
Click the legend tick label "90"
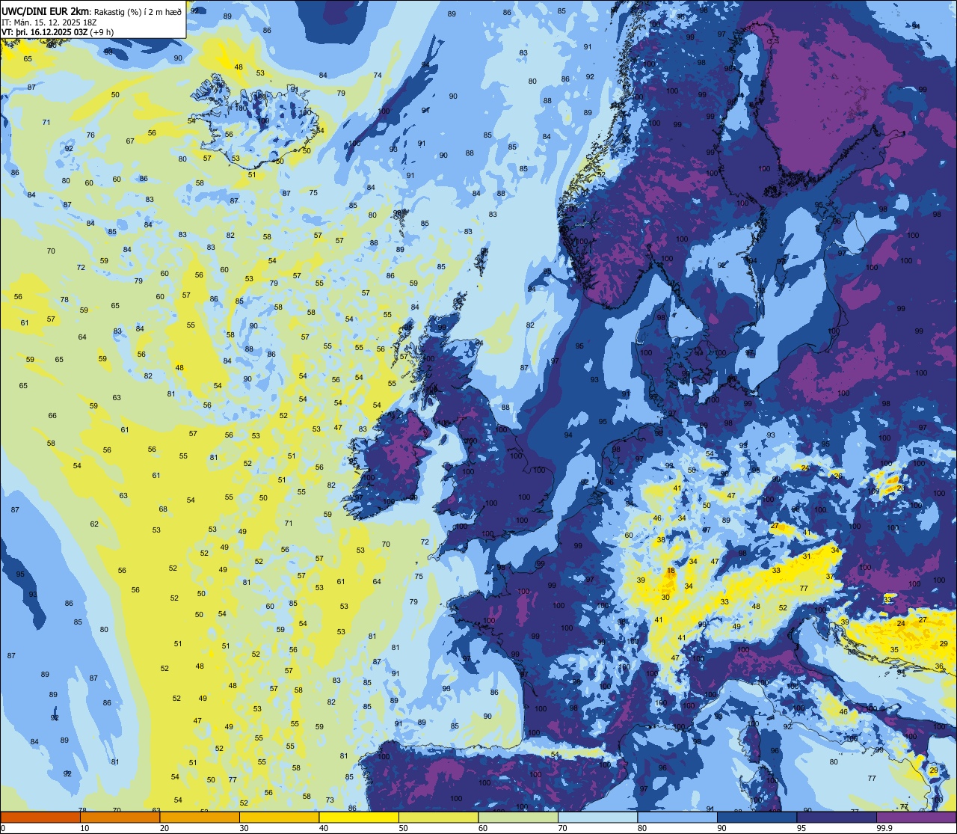tap(721, 828)
